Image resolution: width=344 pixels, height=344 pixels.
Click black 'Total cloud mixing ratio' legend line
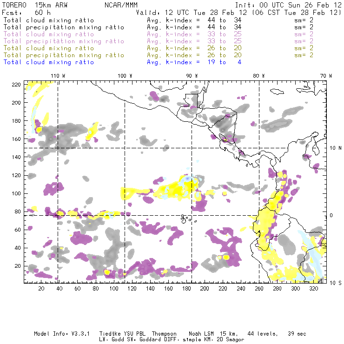49,20
